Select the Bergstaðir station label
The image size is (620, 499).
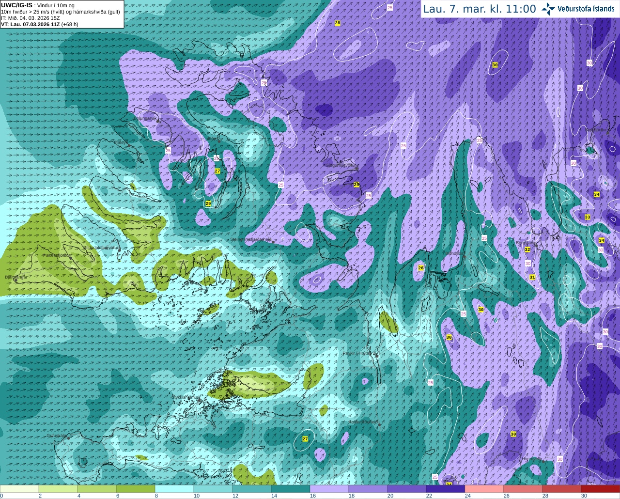pyautogui.click(x=526, y=243)
